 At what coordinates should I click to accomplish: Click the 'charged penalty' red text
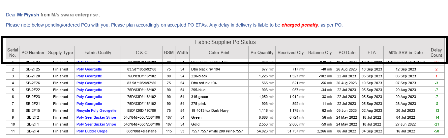300,25
